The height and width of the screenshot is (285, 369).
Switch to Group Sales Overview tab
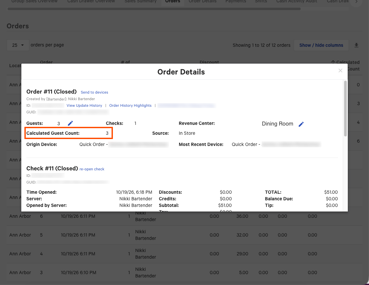point(34,1)
